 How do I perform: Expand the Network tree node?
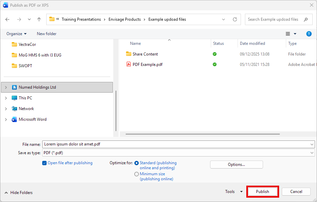(6, 109)
